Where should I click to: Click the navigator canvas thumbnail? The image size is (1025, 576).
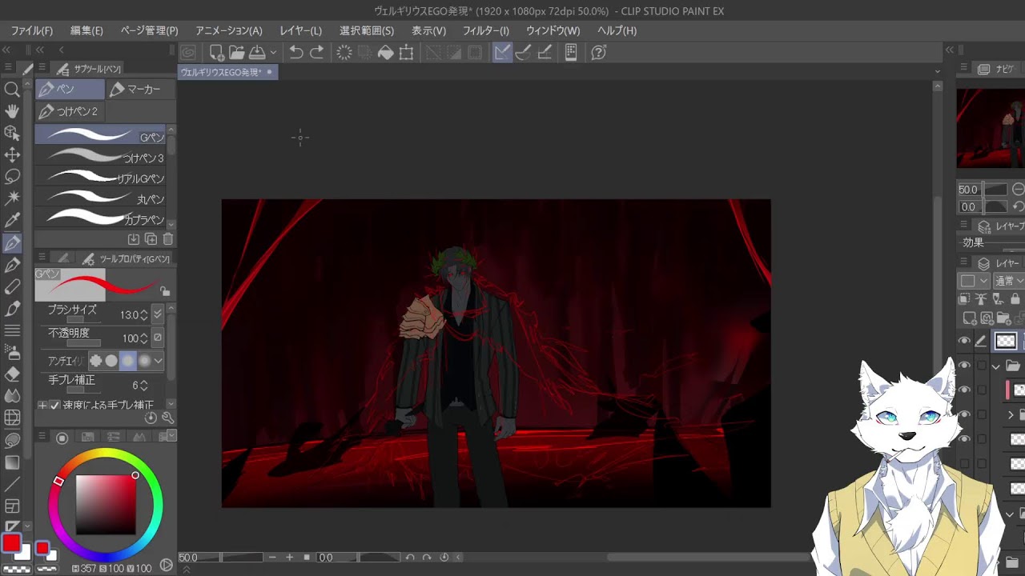[x=991, y=128]
